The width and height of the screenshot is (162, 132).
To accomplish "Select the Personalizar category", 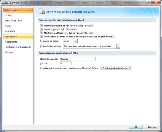I will [18, 37].
